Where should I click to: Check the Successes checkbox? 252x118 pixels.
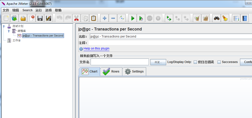click(x=219, y=62)
